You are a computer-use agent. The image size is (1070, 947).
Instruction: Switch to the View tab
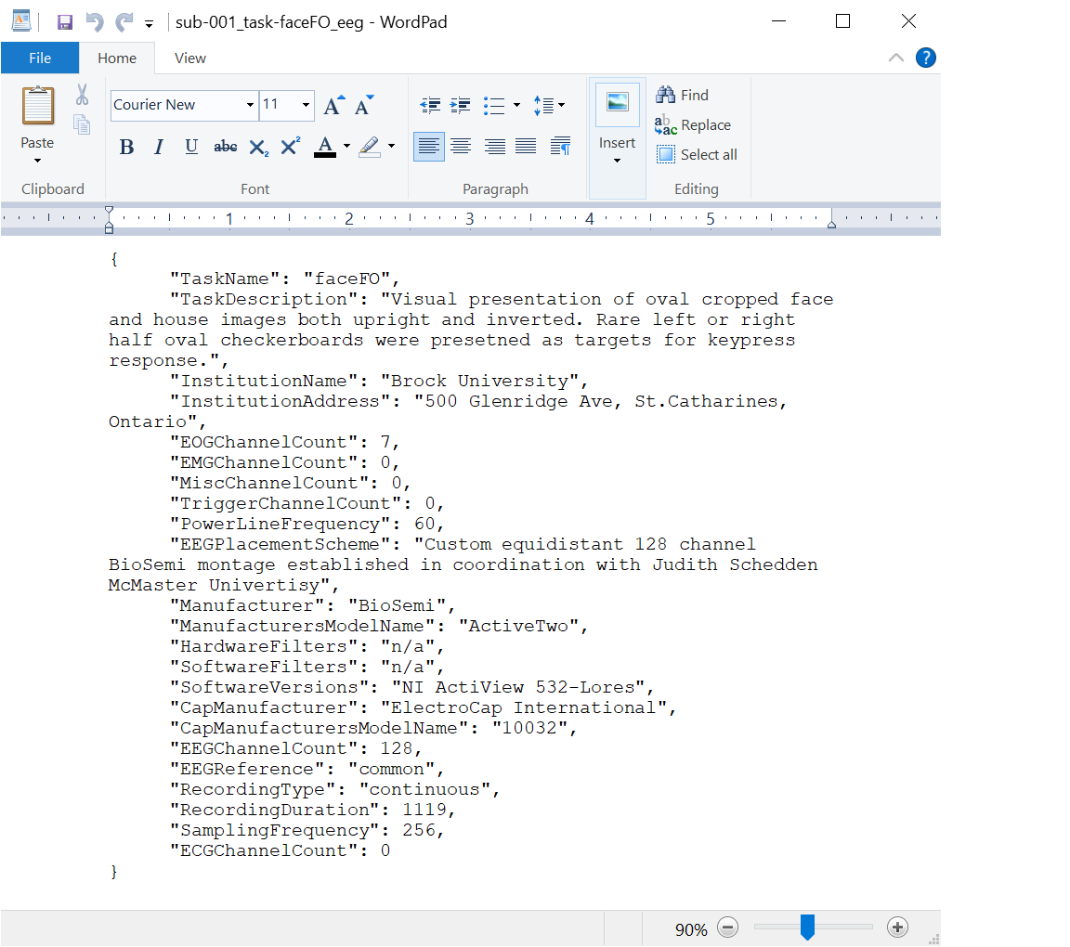tap(190, 58)
